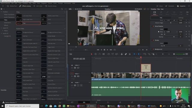Screen dimensions: 192x108
Task: Toggle the Effects Library panel
Action: [x=25, y=6]
